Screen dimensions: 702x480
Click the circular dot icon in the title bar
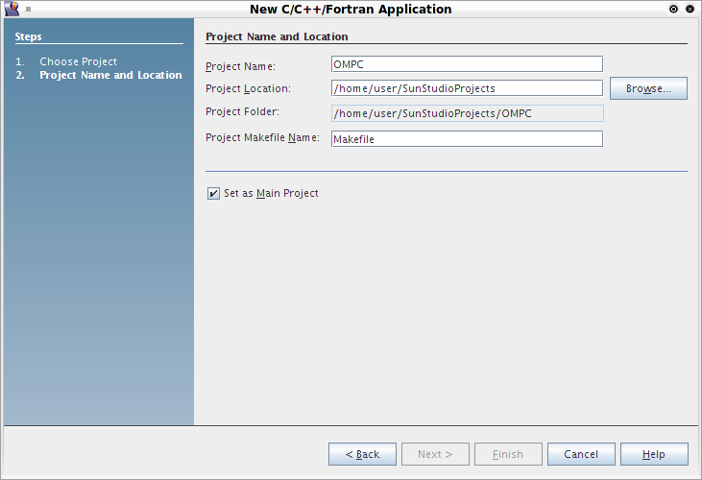(x=673, y=9)
